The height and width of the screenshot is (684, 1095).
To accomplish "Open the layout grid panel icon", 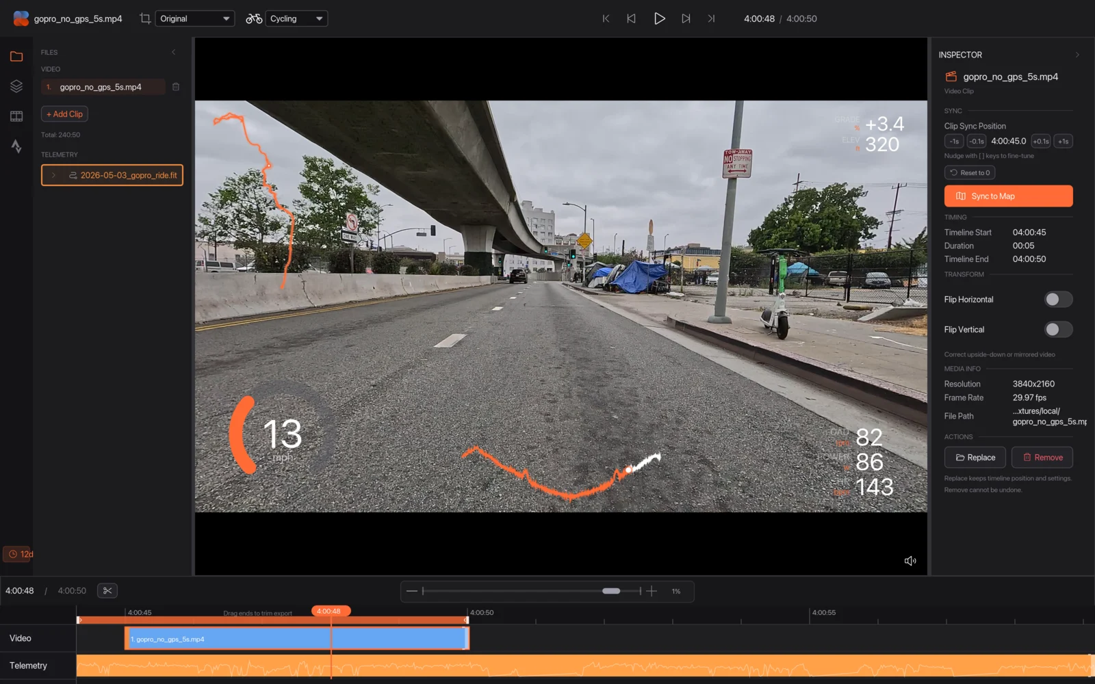I will tap(16, 116).
